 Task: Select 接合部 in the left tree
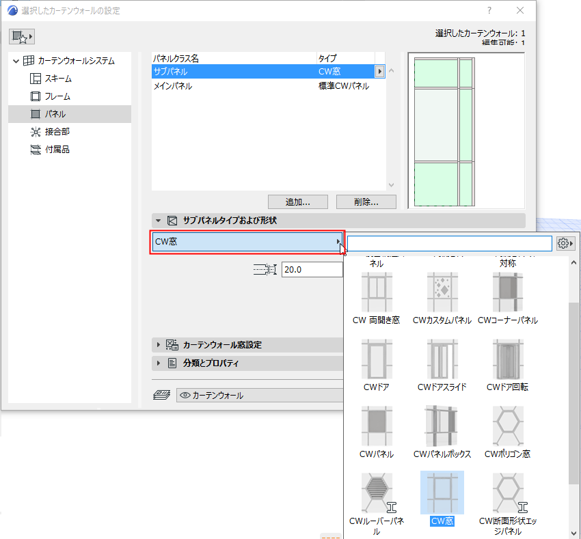57,132
